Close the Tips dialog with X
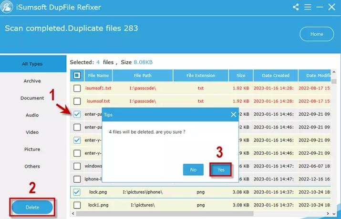 pos(233,114)
